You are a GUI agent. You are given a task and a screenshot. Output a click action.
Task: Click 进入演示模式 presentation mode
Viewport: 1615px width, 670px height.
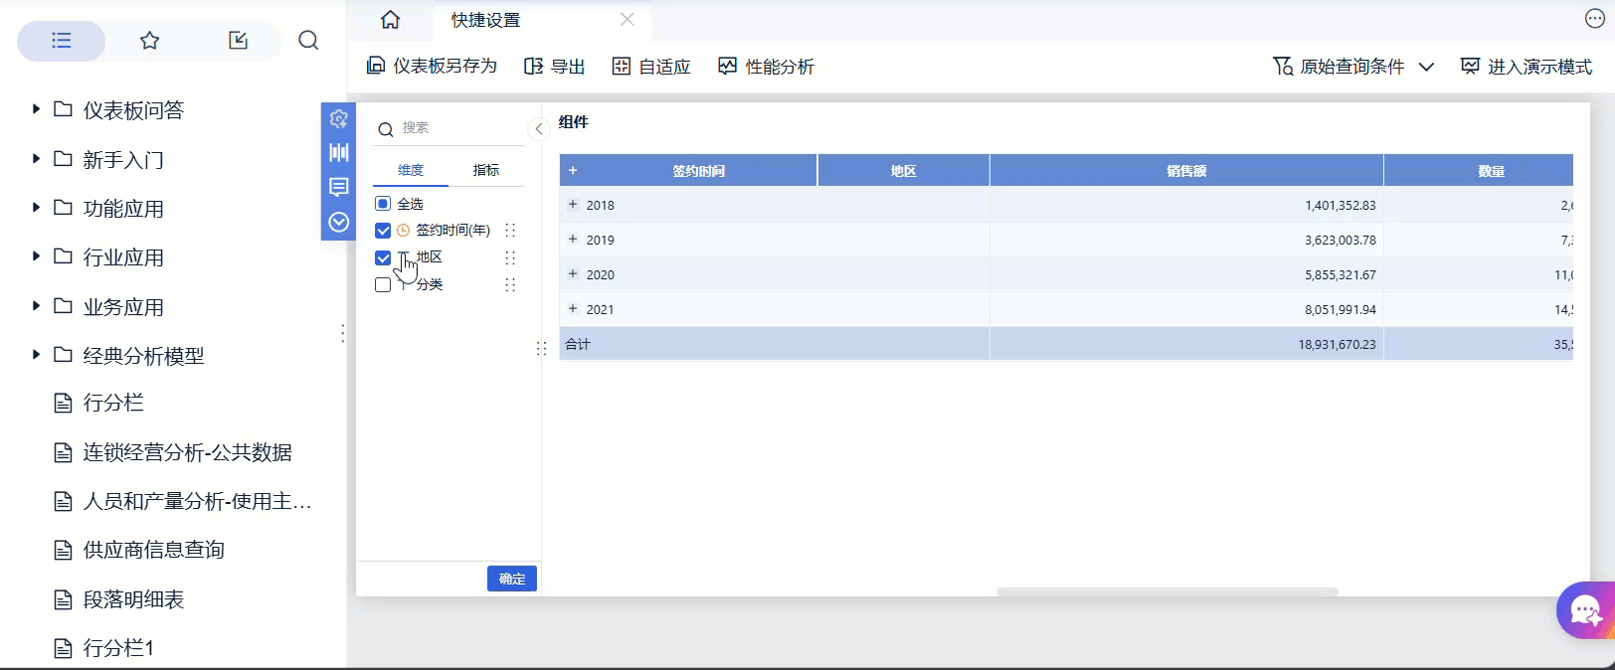[x=1526, y=67]
